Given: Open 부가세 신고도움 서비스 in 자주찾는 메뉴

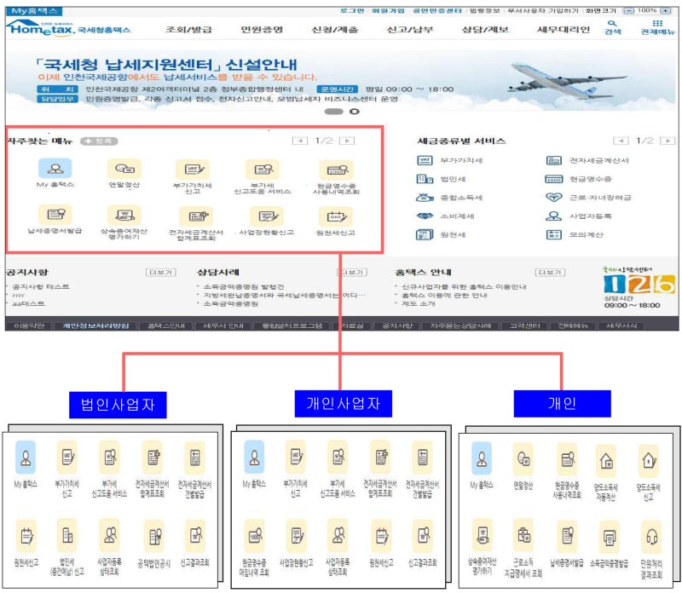Looking at the screenshot, I should [x=263, y=170].
